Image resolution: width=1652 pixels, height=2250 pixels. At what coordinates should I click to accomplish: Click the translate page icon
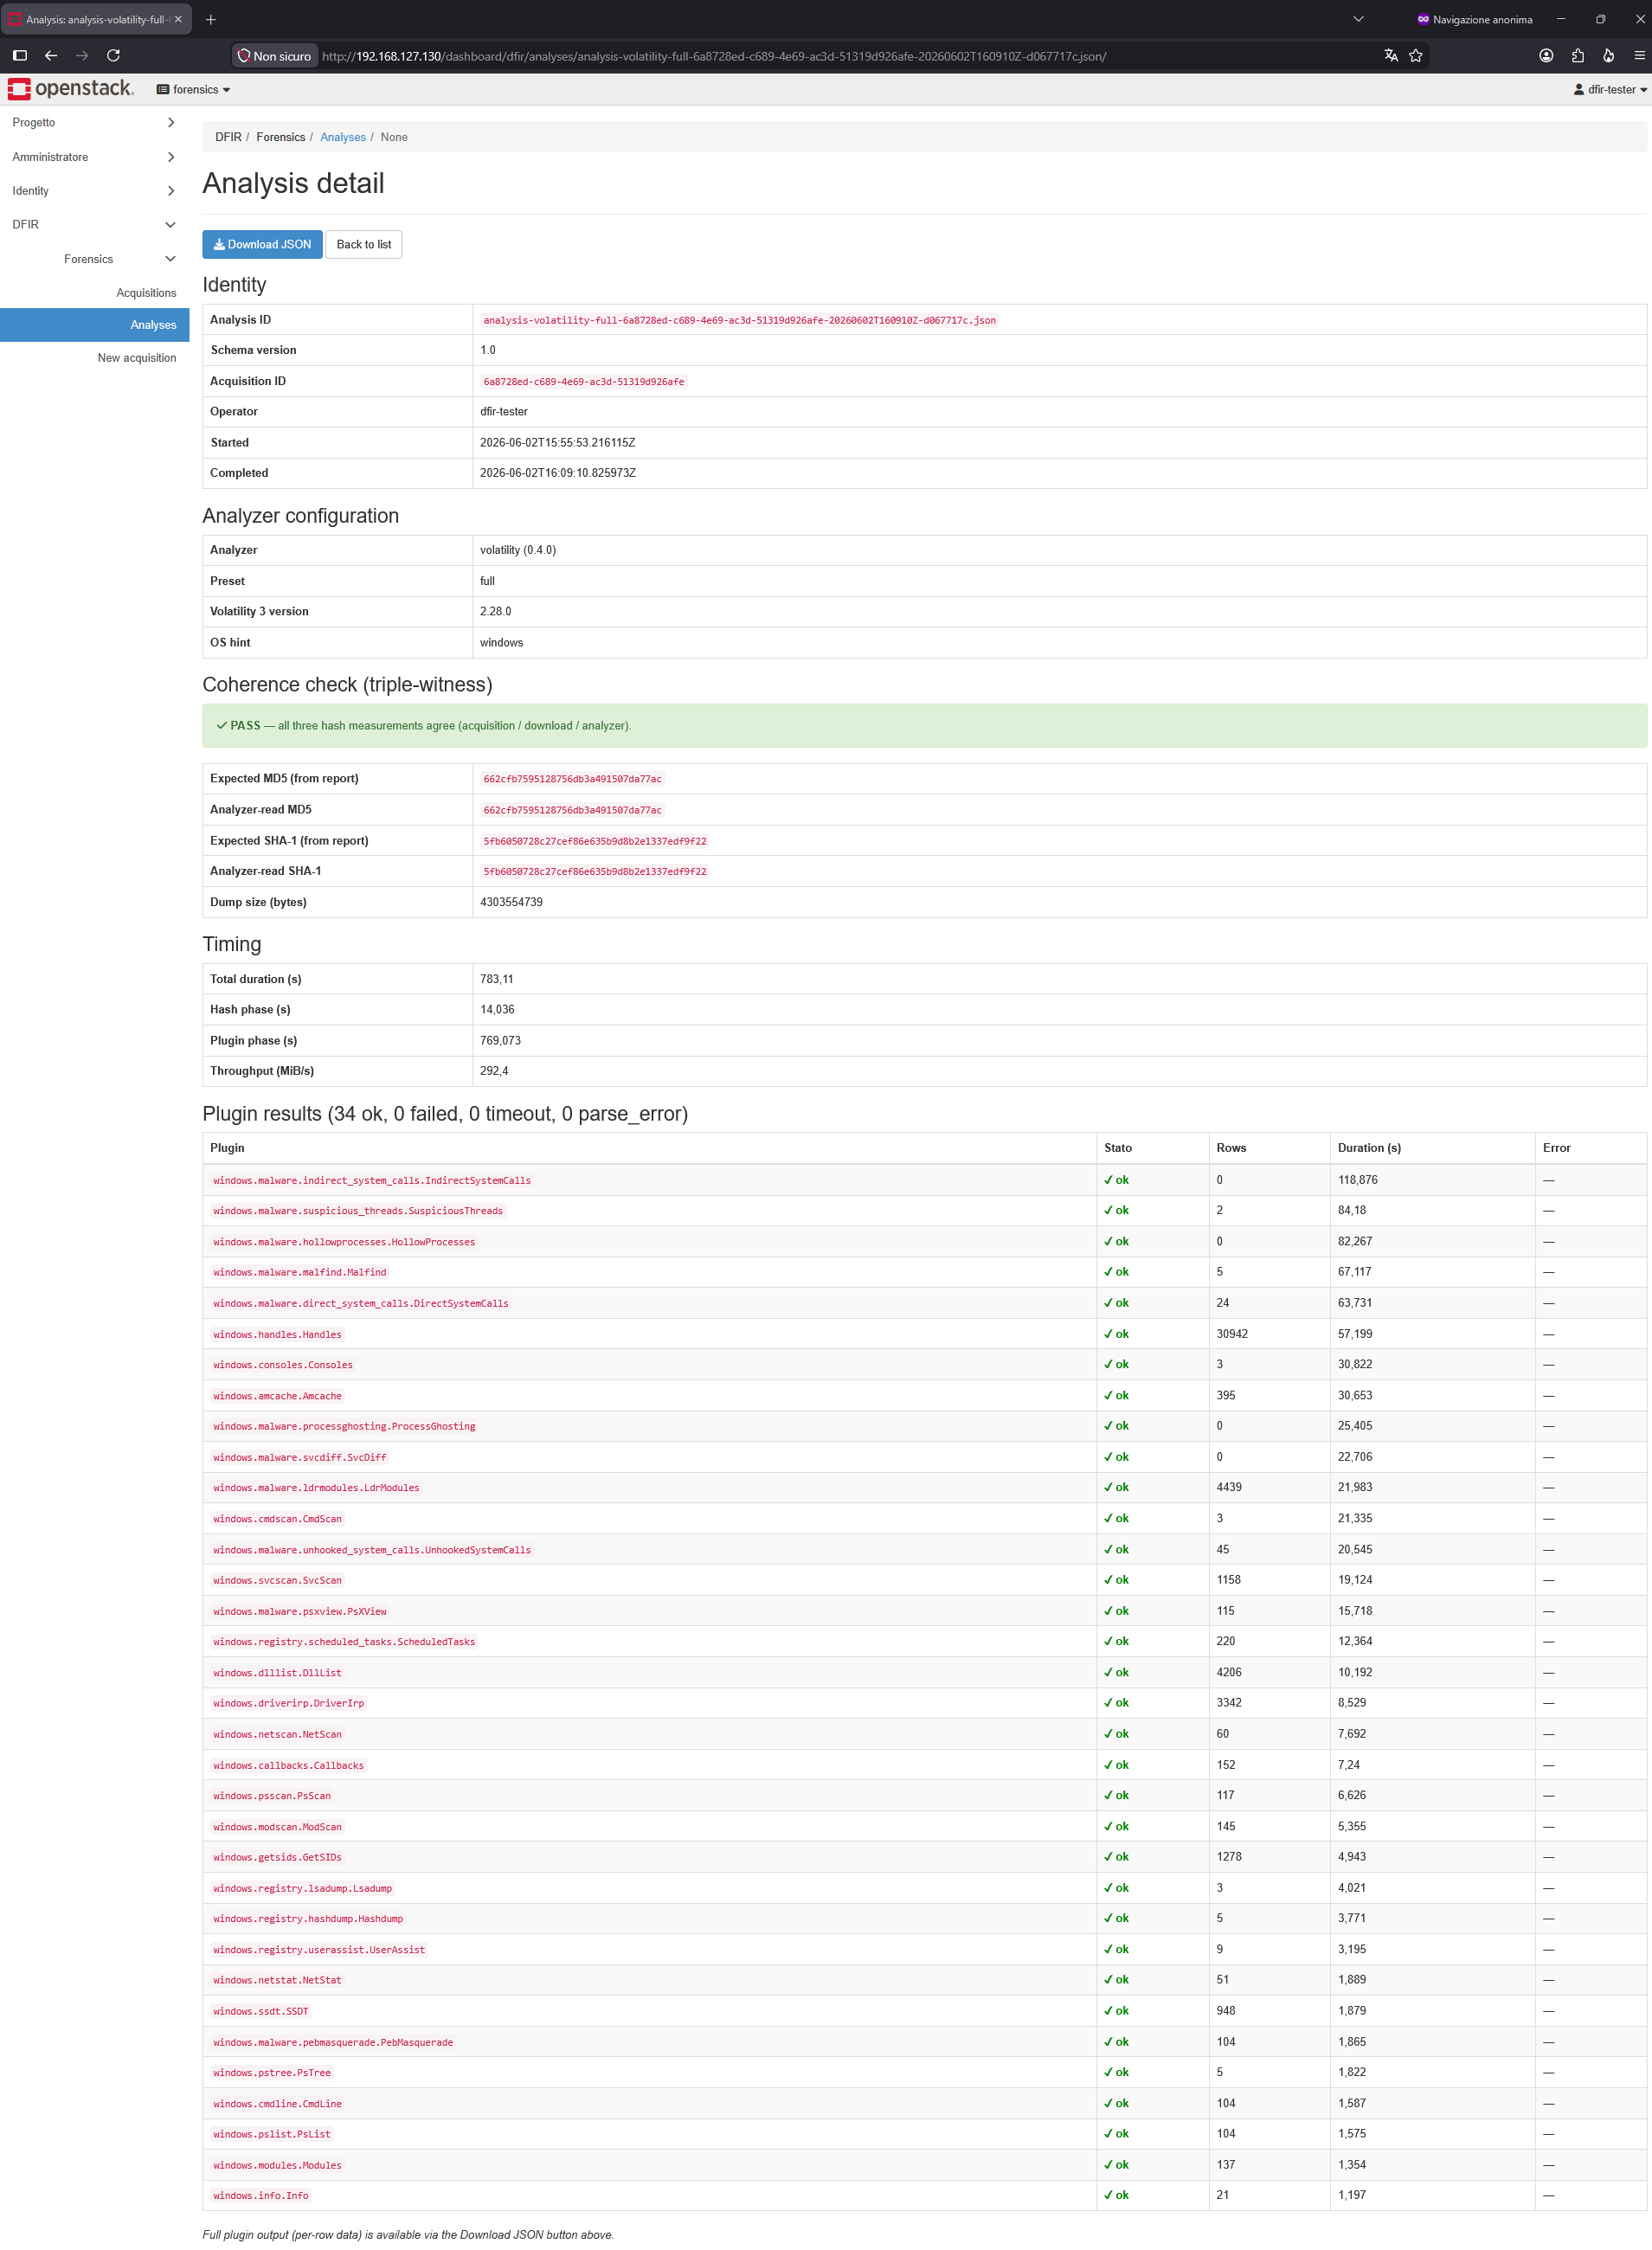tap(1390, 56)
